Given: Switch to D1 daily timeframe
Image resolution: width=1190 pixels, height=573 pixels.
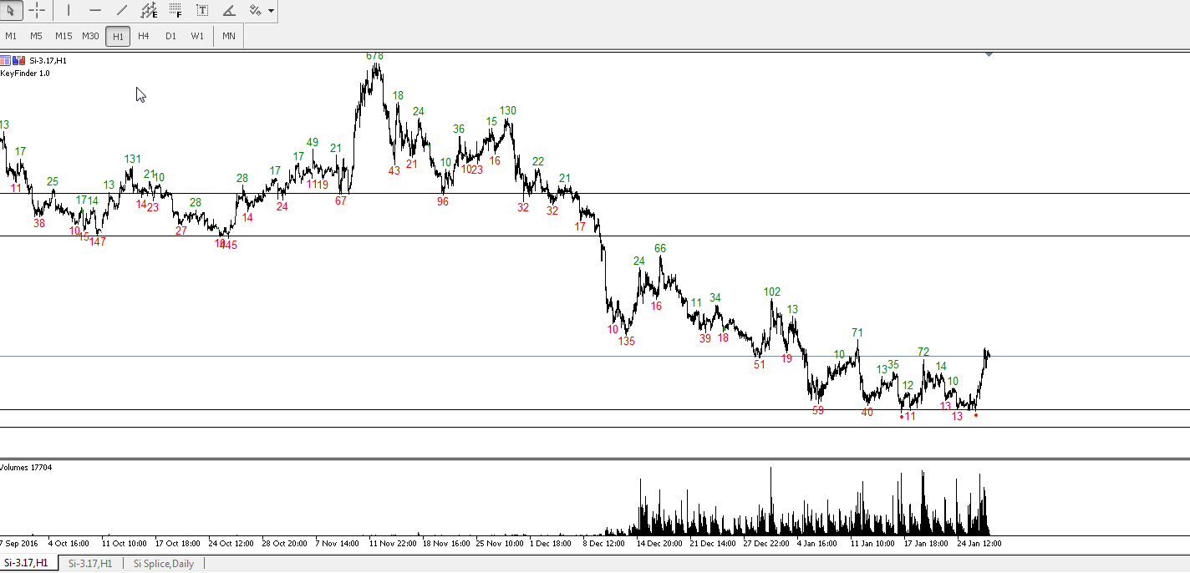Looking at the screenshot, I should pos(170,36).
